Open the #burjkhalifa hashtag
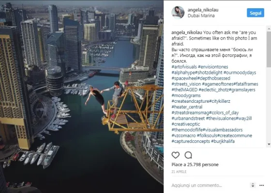This screenshot has width=271, height=193. (x=223, y=141)
